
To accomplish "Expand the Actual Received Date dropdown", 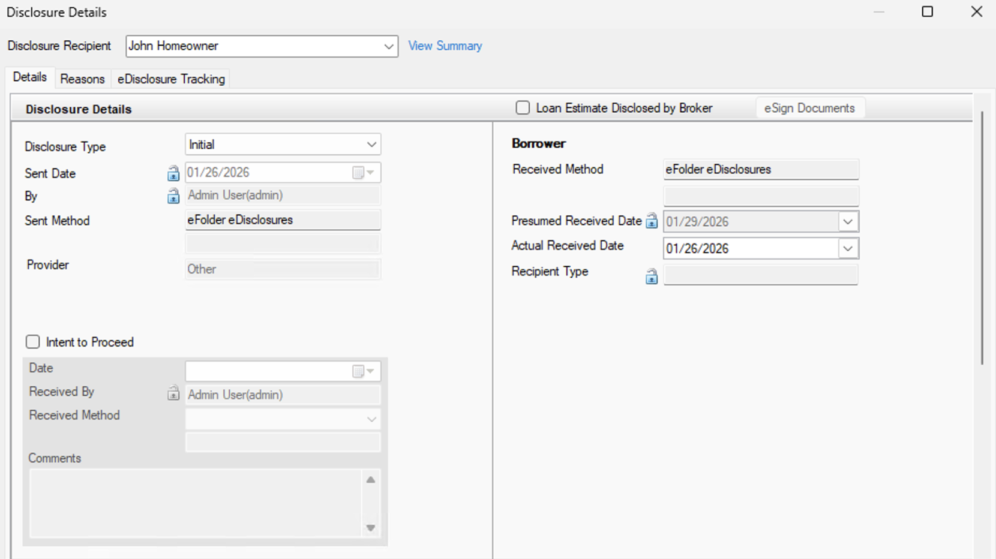I will pyautogui.click(x=847, y=248).
